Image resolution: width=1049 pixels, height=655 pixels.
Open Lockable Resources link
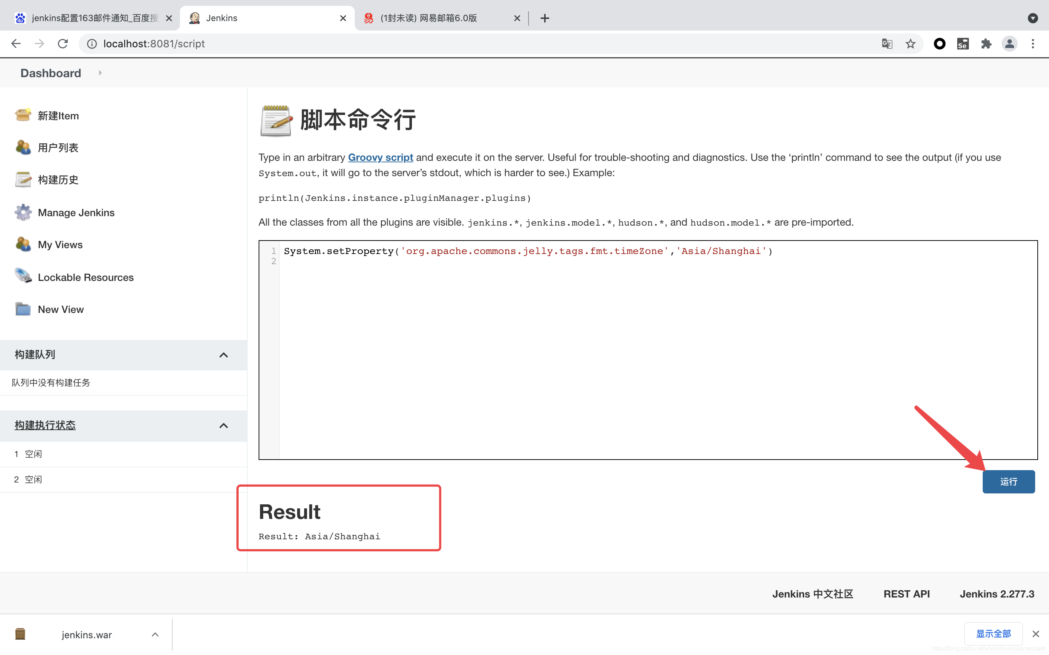[x=86, y=277]
